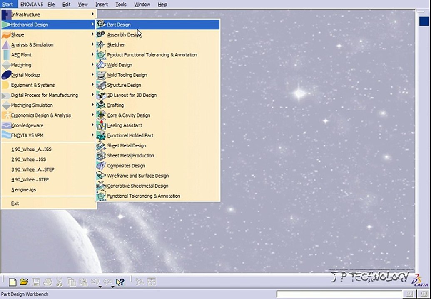Expand Equipment & Systems submenu arrow

[92, 85]
